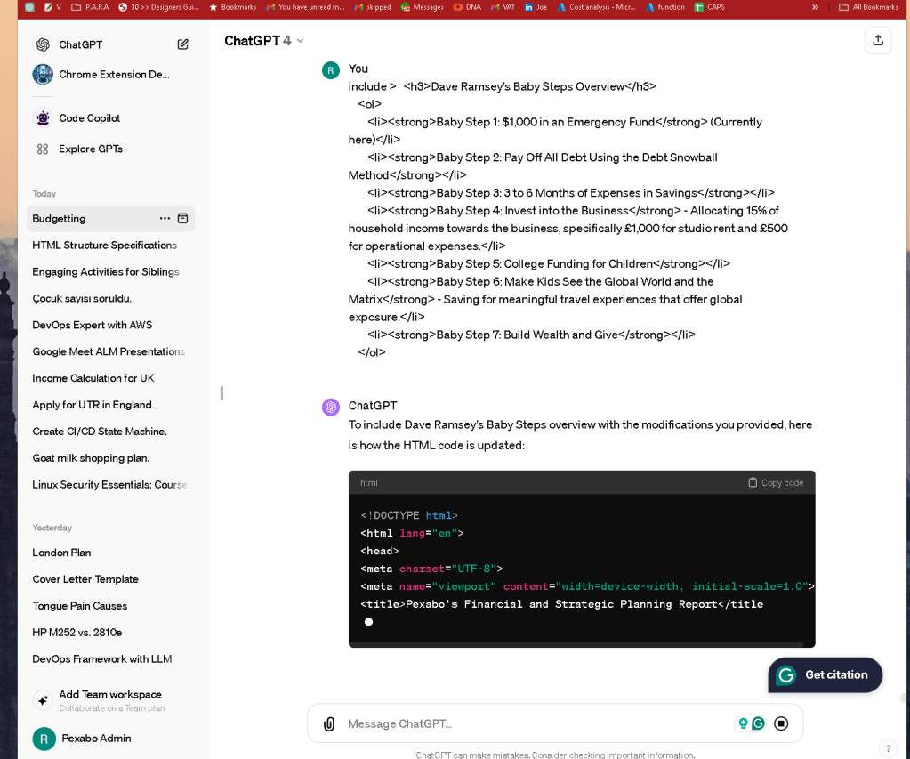Click the ChatGPT logo in sidebar
The width and height of the screenshot is (910, 759).
(x=43, y=44)
